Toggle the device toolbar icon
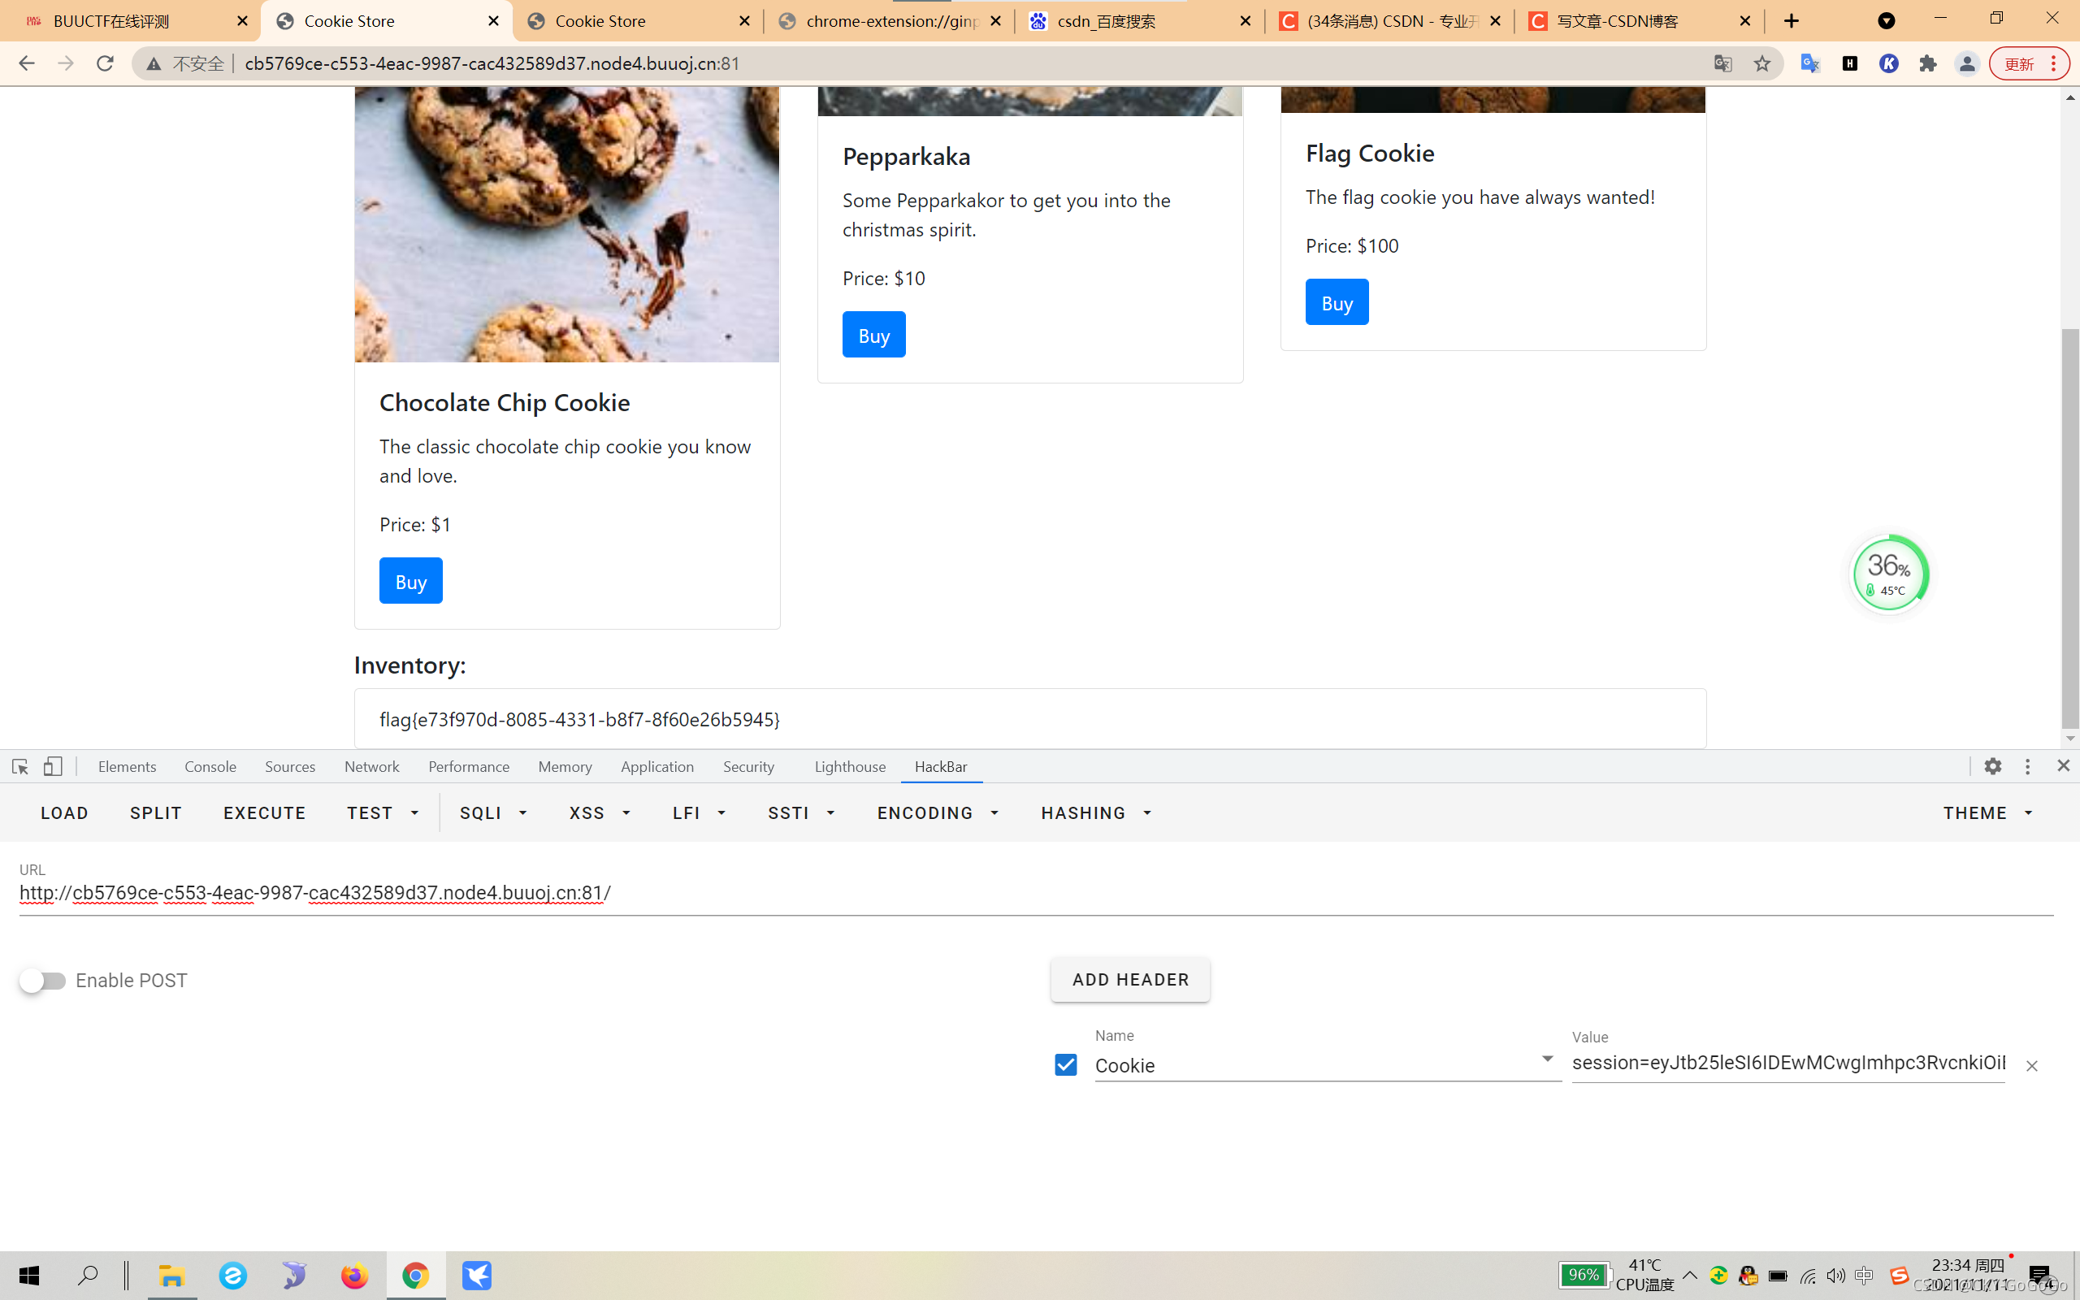The height and width of the screenshot is (1300, 2080). tap(54, 766)
